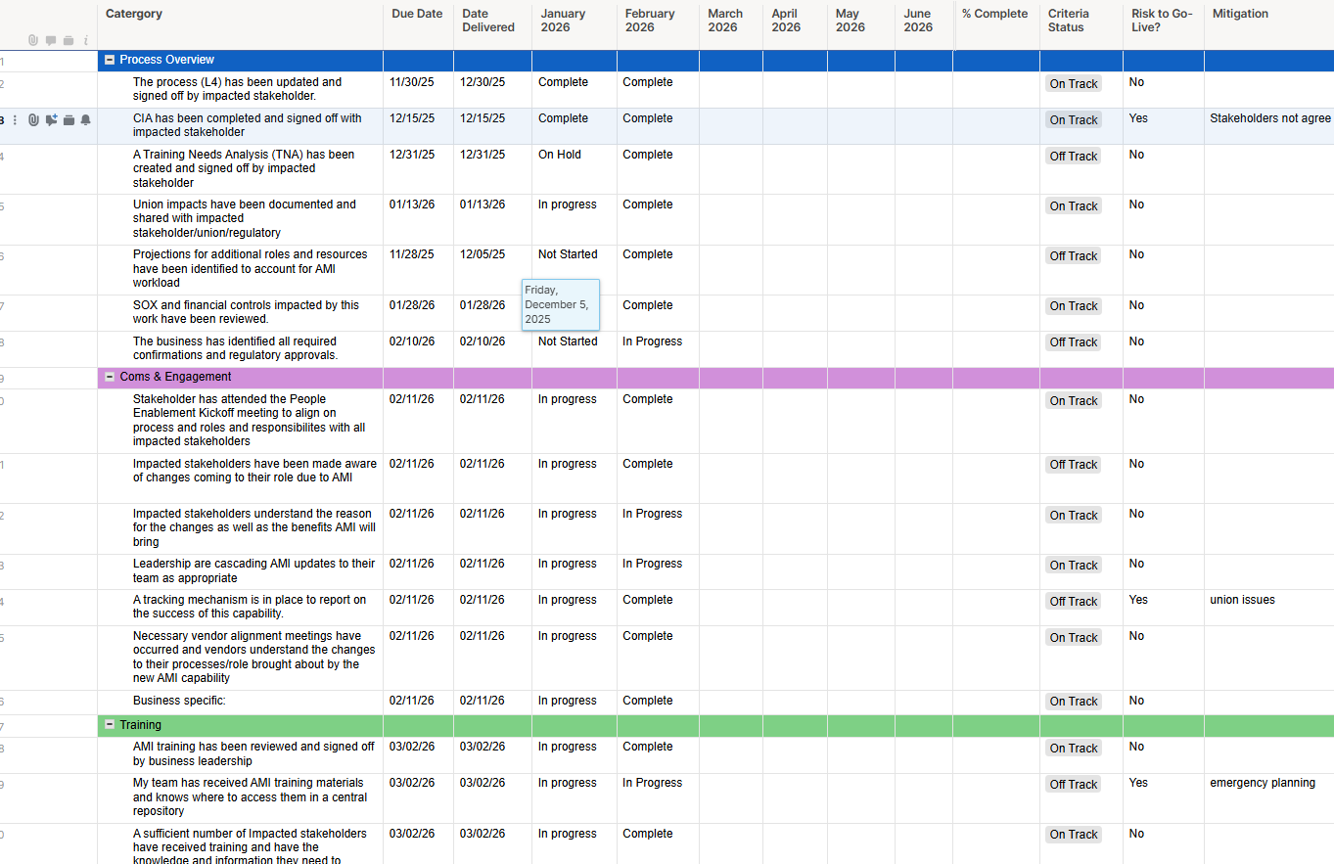
Task: Select the 'Leadership are cascading AMI updates' cell
Action: click(x=240, y=571)
